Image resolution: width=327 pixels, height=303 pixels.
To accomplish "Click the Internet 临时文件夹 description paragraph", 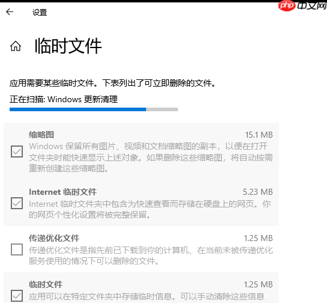I will pyautogui.click(x=150, y=209).
